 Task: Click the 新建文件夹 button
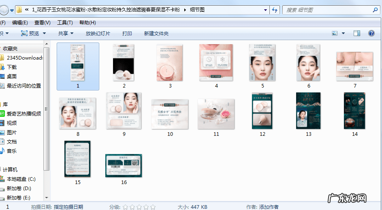156,34
